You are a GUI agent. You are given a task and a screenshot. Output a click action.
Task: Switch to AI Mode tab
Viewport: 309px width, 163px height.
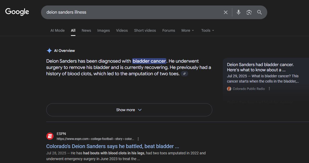coord(58,30)
